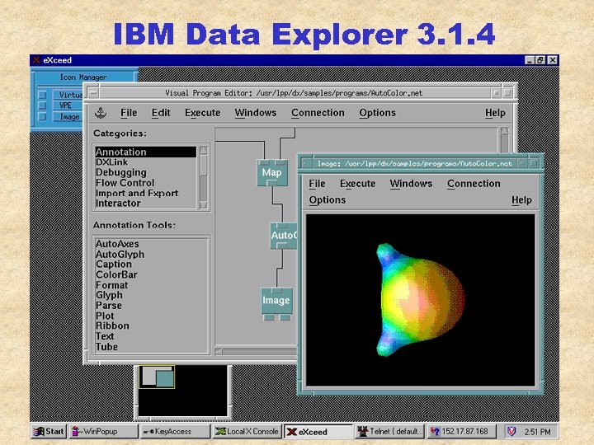Toggle the Virtual entry checkbox in Icon Manager
Screen dimensions: 594x445
pos(42,95)
